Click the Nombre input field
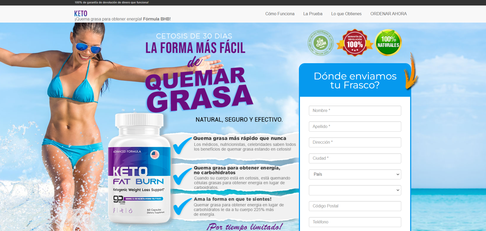Screen dimensions: 486x231 [355, 111]
